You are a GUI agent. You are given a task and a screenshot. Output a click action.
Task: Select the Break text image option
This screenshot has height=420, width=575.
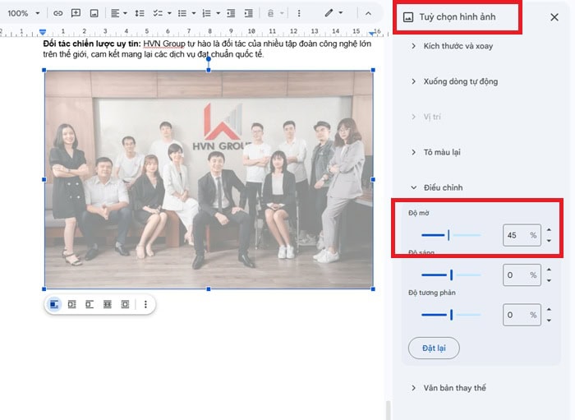pos(90,304)
